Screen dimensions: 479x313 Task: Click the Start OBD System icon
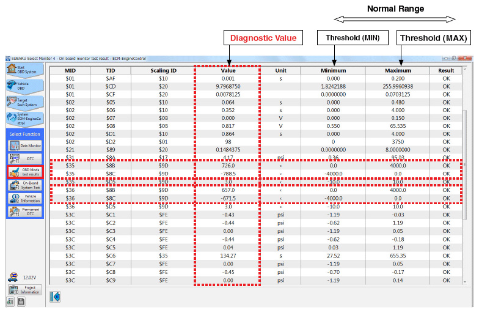pos(24,70)
